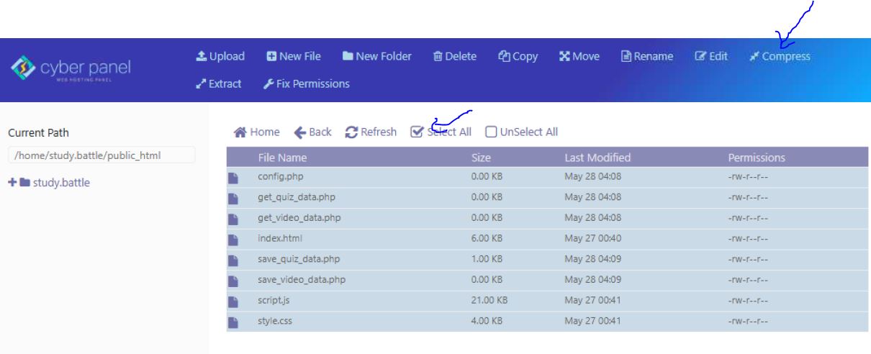Click the Current Path input field
The width and height of the screenshot is (871, 354).
[101, 155]
